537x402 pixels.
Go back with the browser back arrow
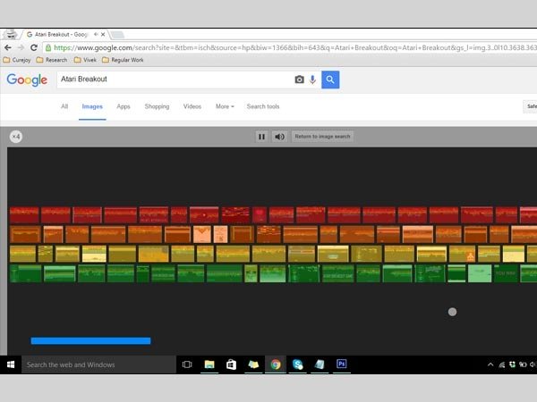point(8,47)
